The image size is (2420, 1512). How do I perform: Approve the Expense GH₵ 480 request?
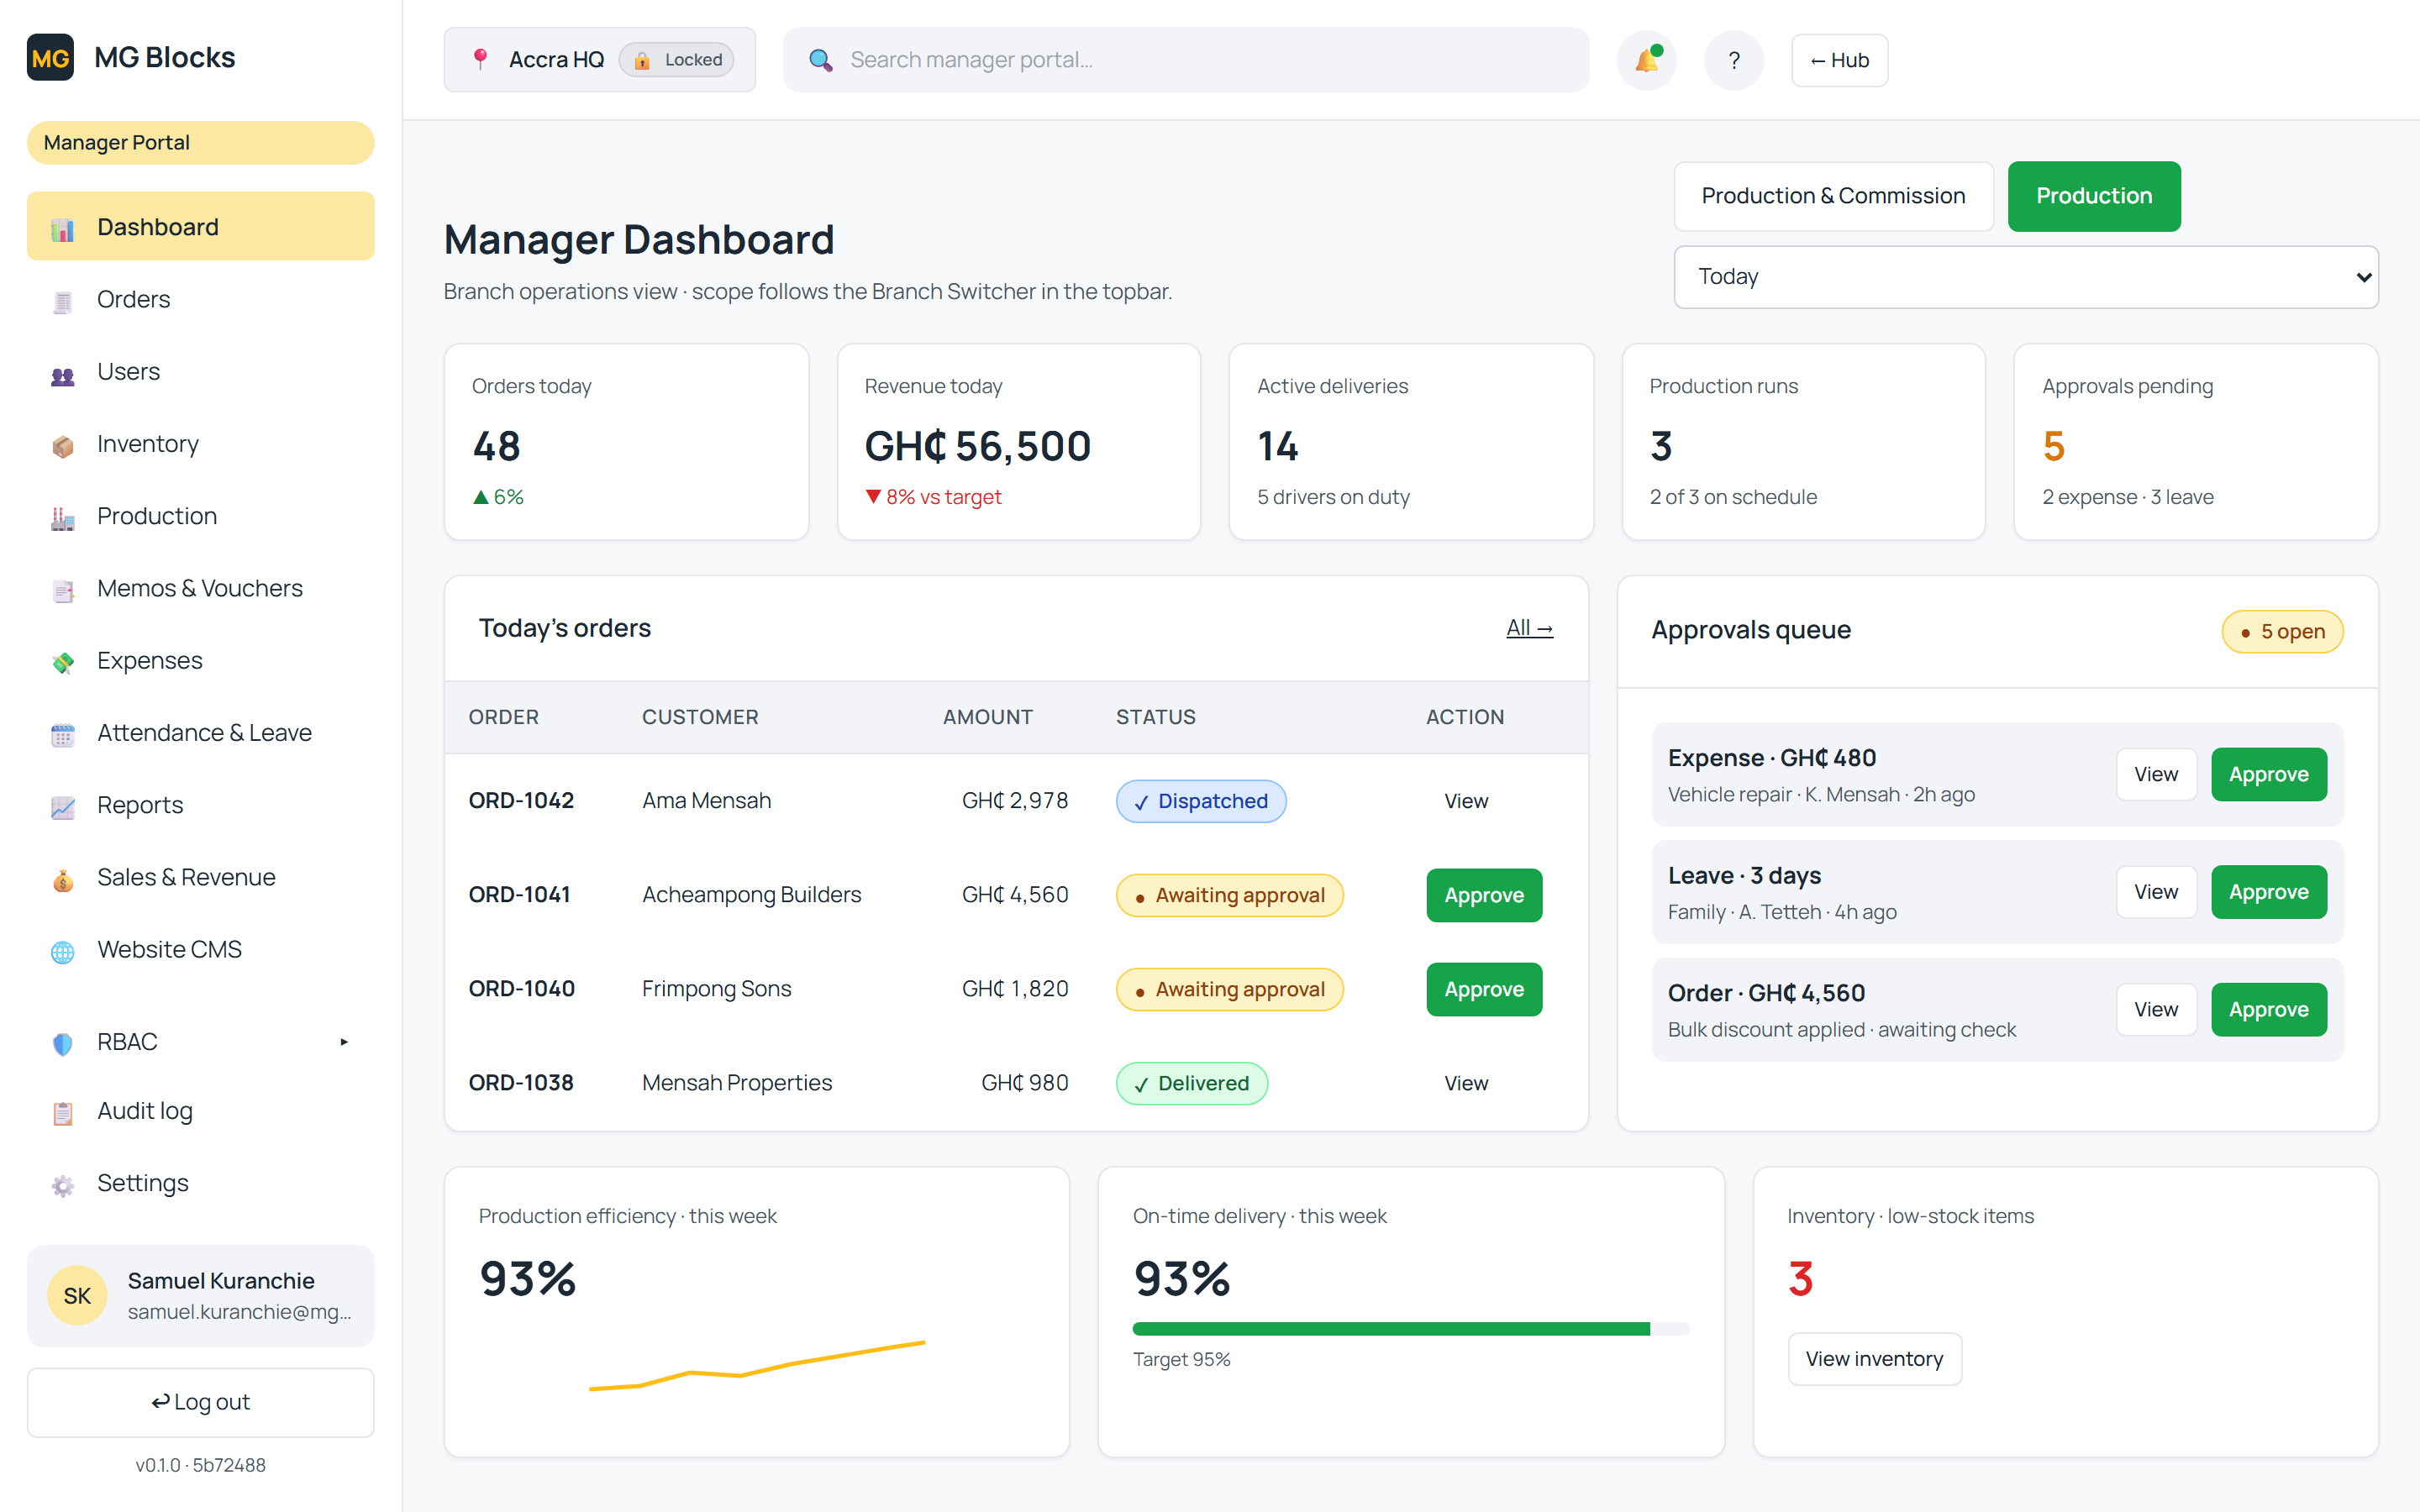[x=2268, y=774]
